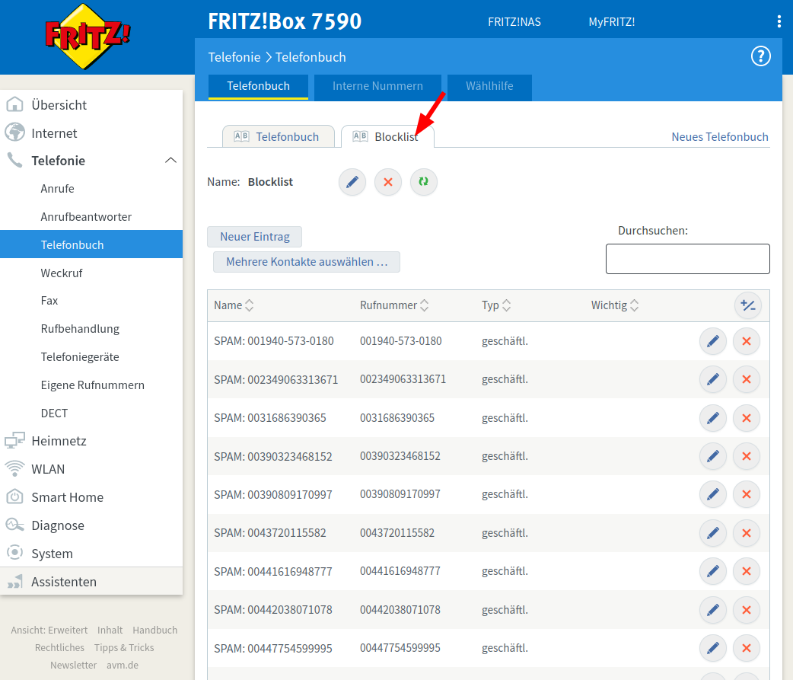Open the Telefonbuch phonebook sub-tab

coord(279,137)
